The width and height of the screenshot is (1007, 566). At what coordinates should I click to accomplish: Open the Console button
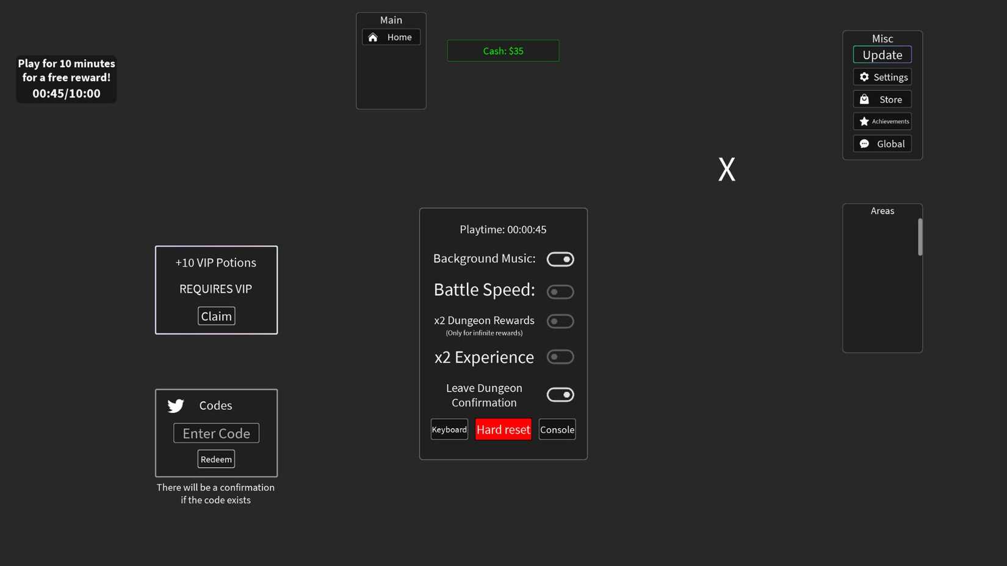tap(556, 429)
